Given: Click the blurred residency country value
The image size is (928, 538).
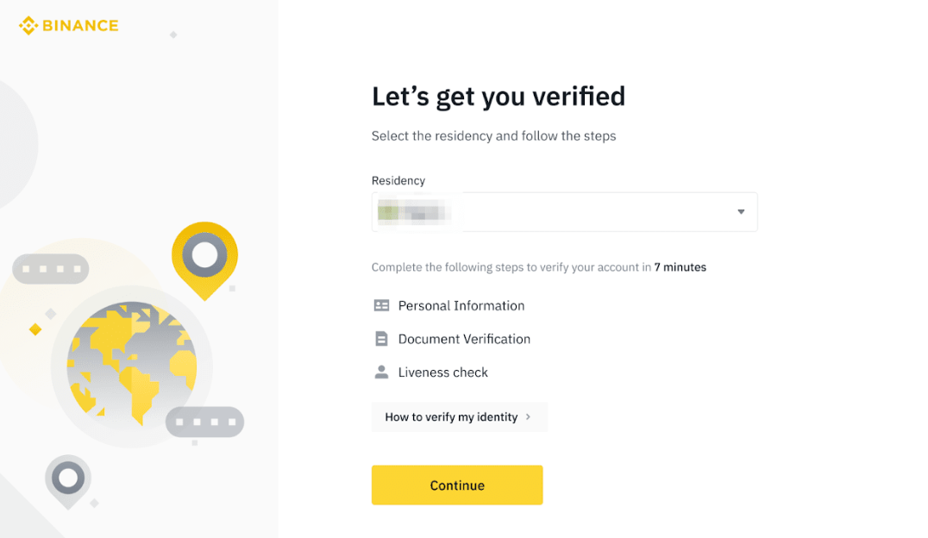Looking at the screenshot, I should (x=413, y=211).
